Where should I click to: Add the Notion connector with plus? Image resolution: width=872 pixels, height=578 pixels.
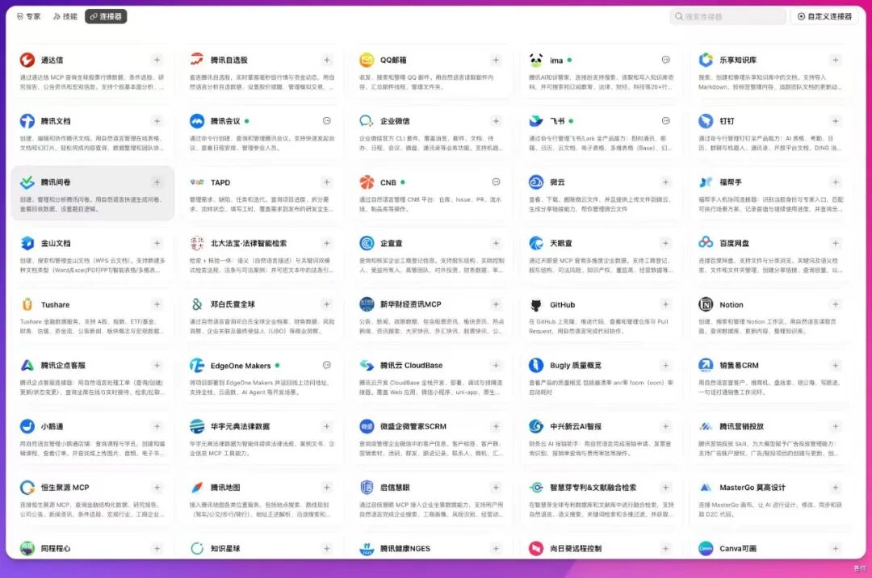tap(836, 304)
